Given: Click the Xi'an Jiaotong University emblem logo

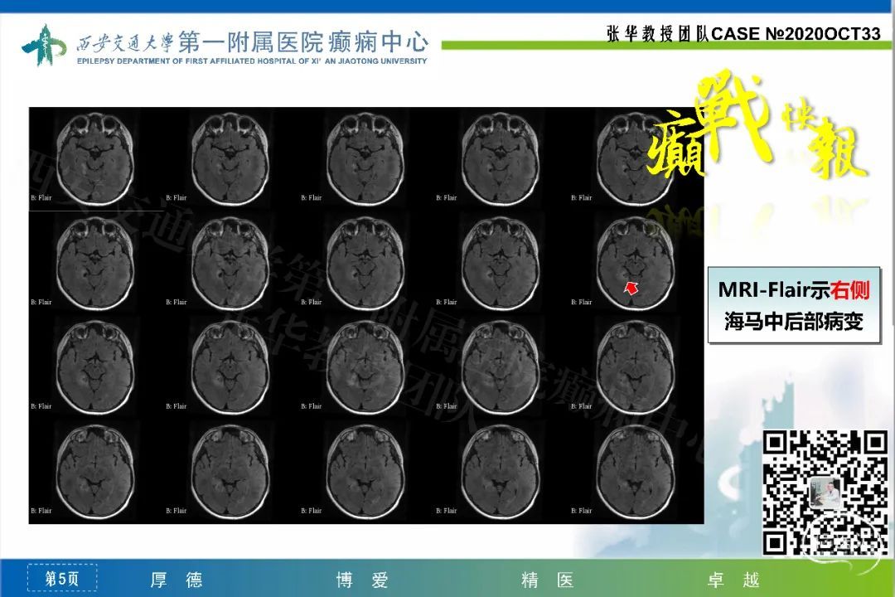Looking at the screenshot, I should pos(45,46).
